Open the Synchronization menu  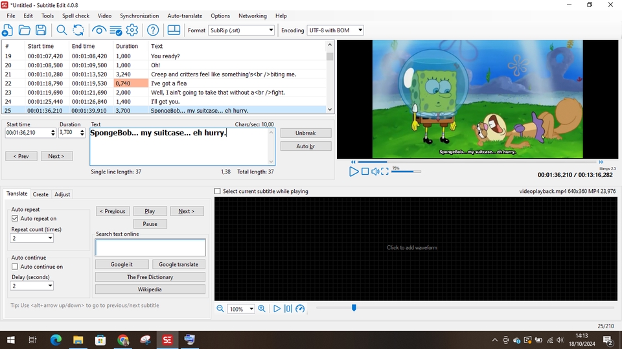139,16
